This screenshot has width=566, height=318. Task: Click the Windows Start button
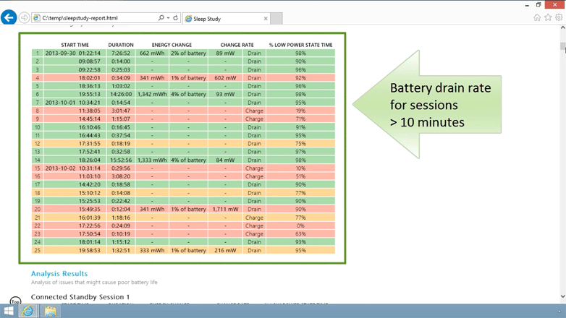click(x=8, y=311)
